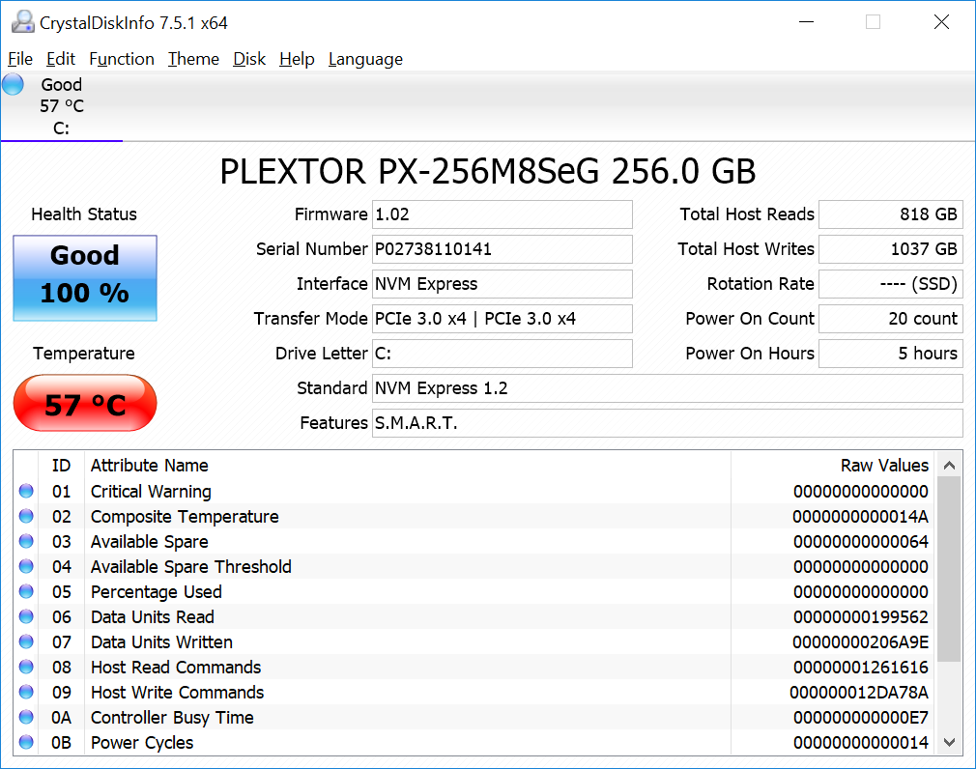Click the status orb for Host Write Commands
Screen dimensions: 976x769
26,692
